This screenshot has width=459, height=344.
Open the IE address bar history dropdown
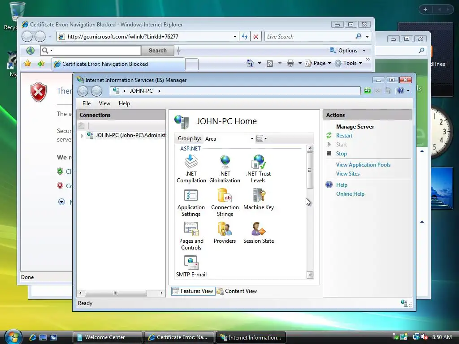click(x=235, y=37)
